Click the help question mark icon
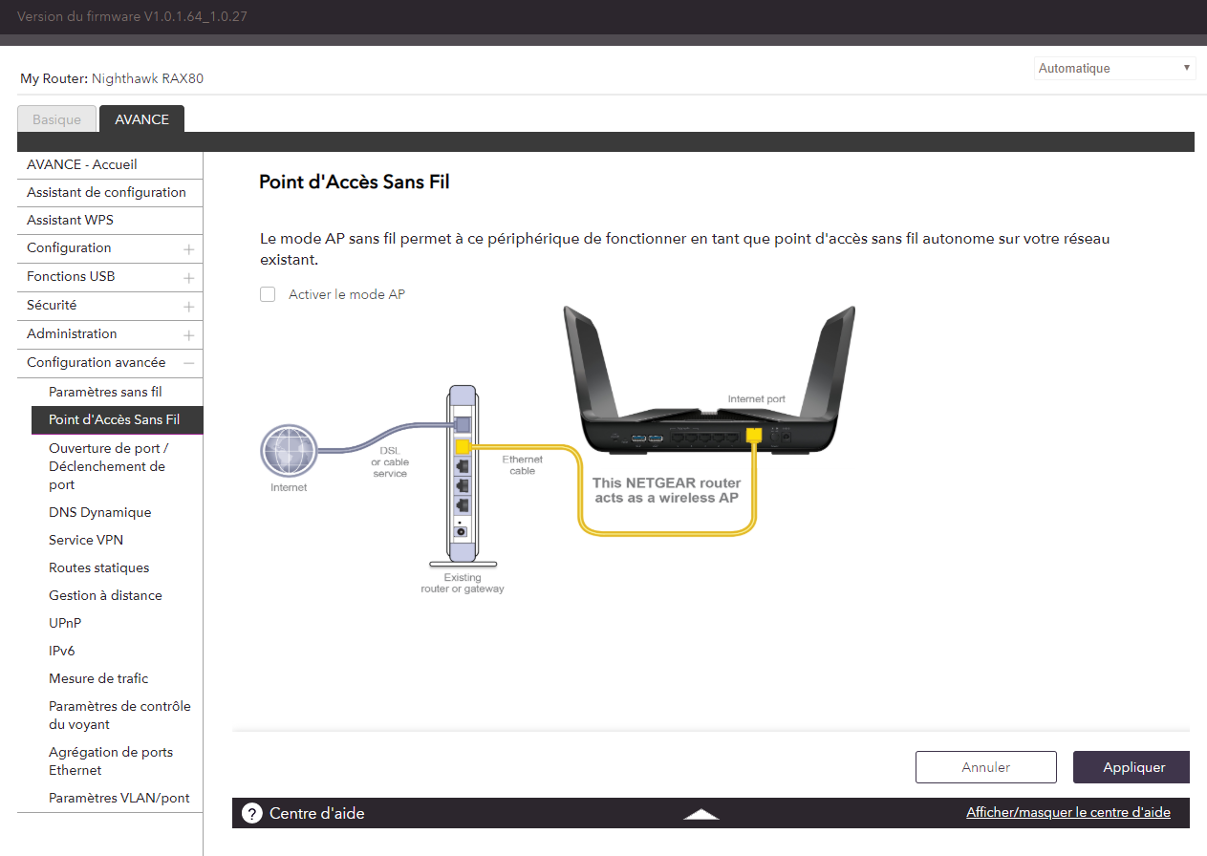Viewport: 1207px width, 856px height. [252, 813]
